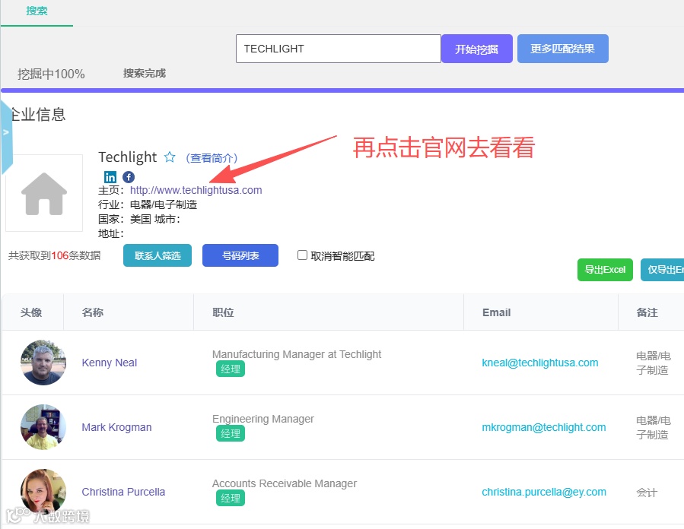Focus the TECHLIGHT search input field
The width and height of the screenshot is (684, 529).
click(x=338, y=49)
